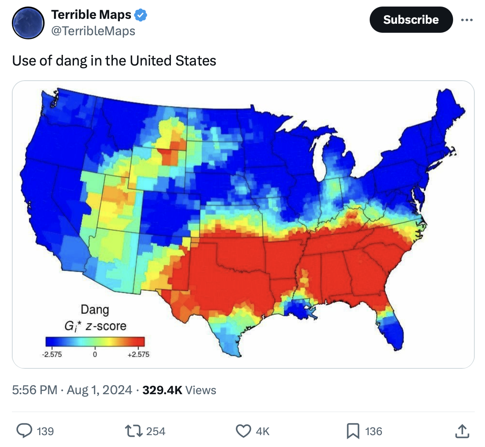Click the 5:56 PM Aug 1, 2024 timestamp
This screenshot has height=447, width=485.
(x=72, y=390)
